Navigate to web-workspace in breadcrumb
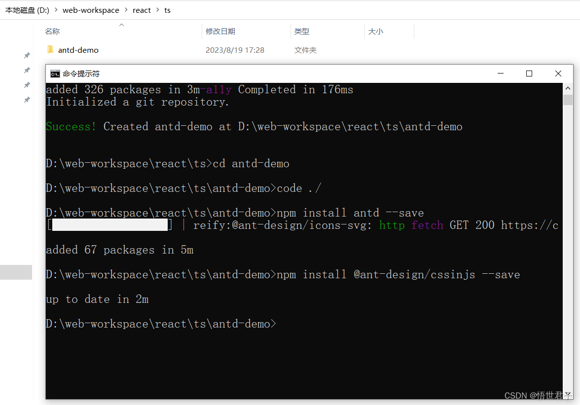Viewport: 580px width, 405px height. pos(91,10)
